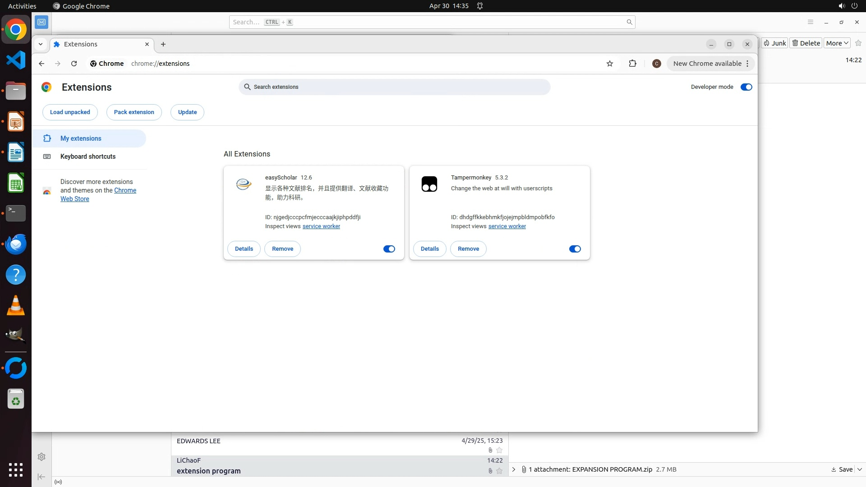The height and width of the screenshot is (487, 866).
Task: Click the bookmark star icon in address bar
Action: click(x=610, y=64)
